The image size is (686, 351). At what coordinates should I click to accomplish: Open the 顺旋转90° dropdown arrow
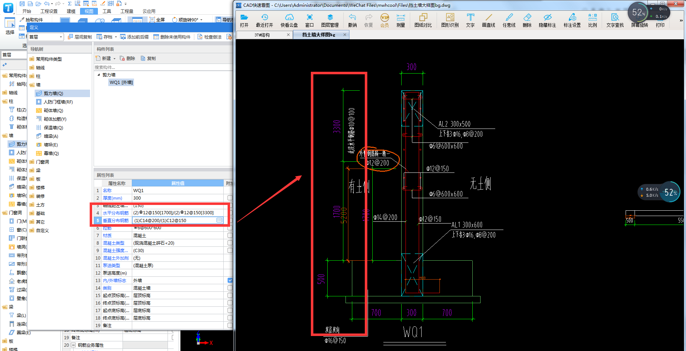tap(202, 20)
